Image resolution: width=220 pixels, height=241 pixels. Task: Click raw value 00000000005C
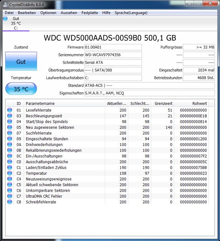pyautogui.click(x=193, y=162)
